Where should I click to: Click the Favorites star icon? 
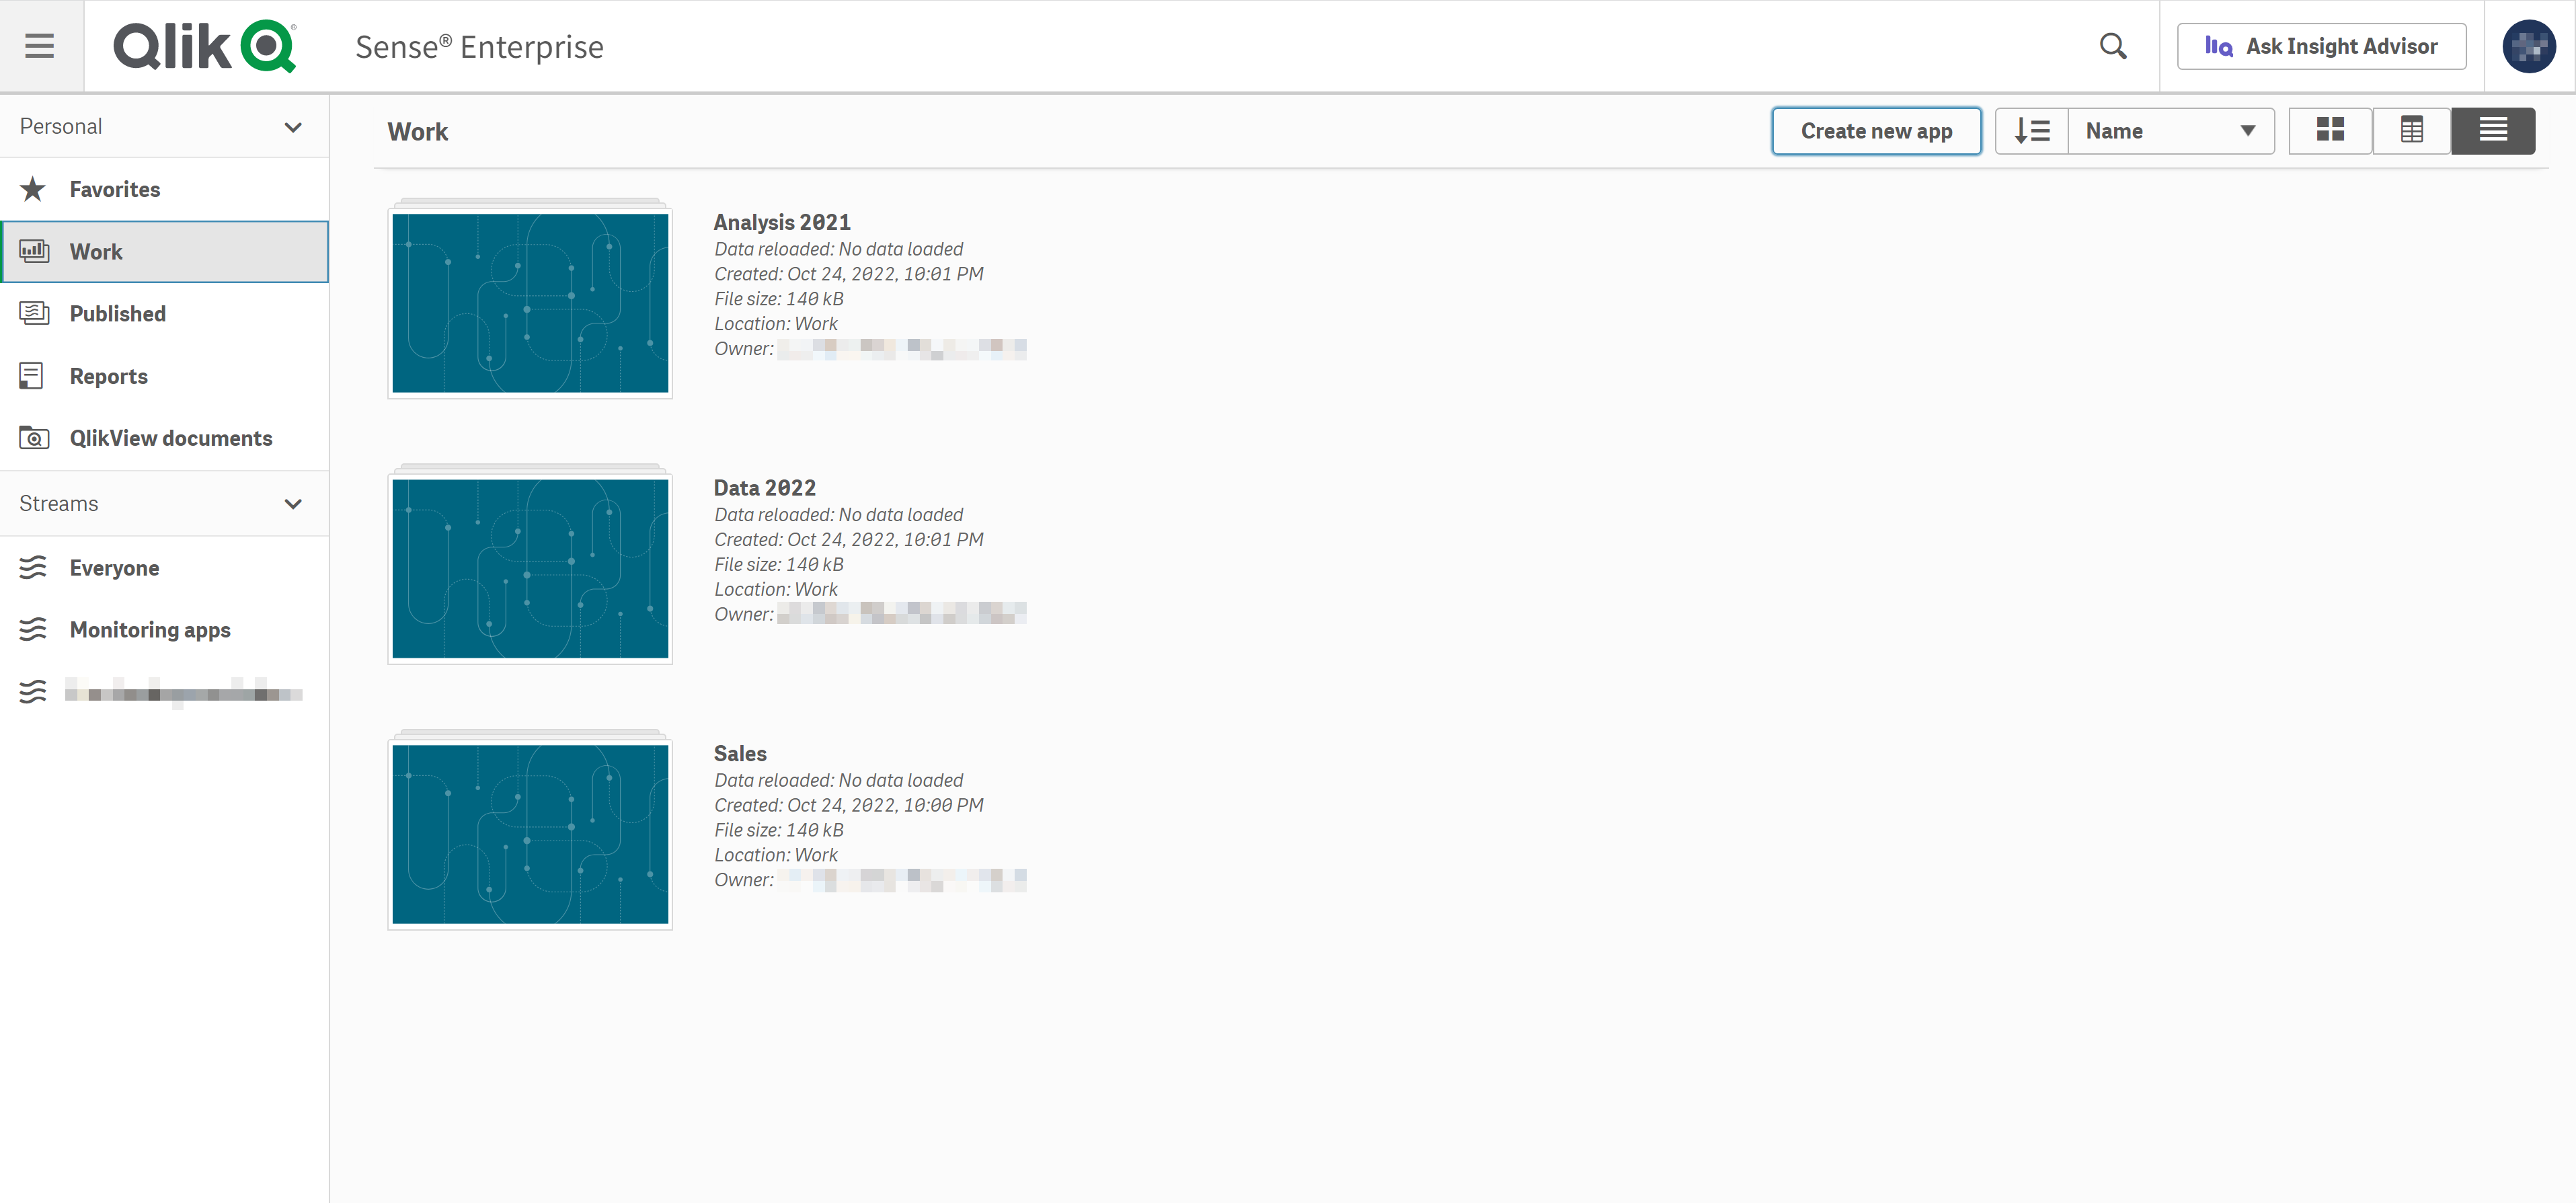point(33,189)
